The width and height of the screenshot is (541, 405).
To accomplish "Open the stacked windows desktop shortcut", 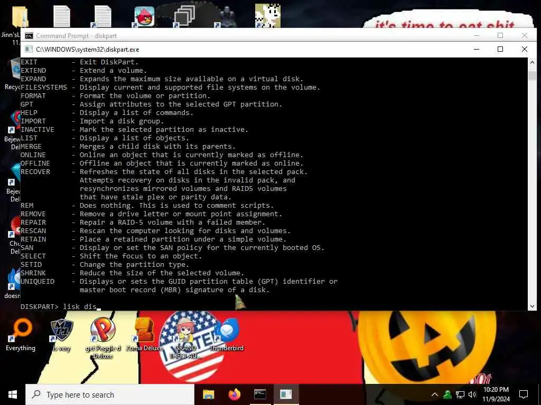I will (184, 16).
